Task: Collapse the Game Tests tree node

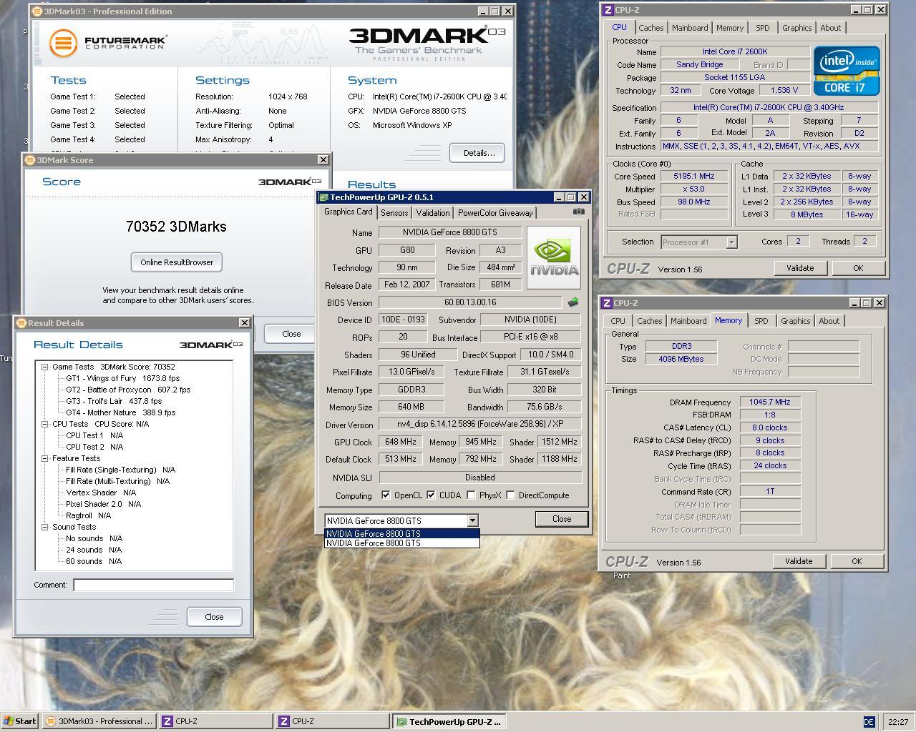Action: [44, 367]
